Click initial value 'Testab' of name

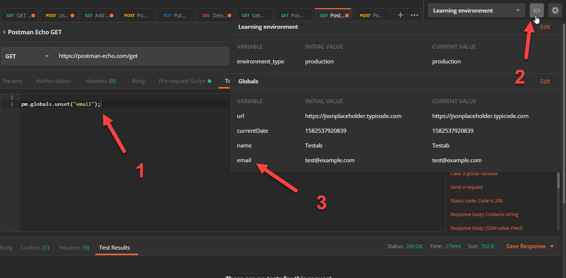point(314,145)
